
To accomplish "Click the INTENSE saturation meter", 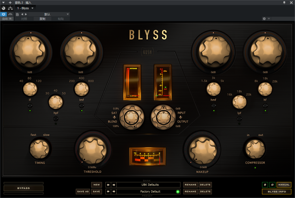I will point(132,82).
